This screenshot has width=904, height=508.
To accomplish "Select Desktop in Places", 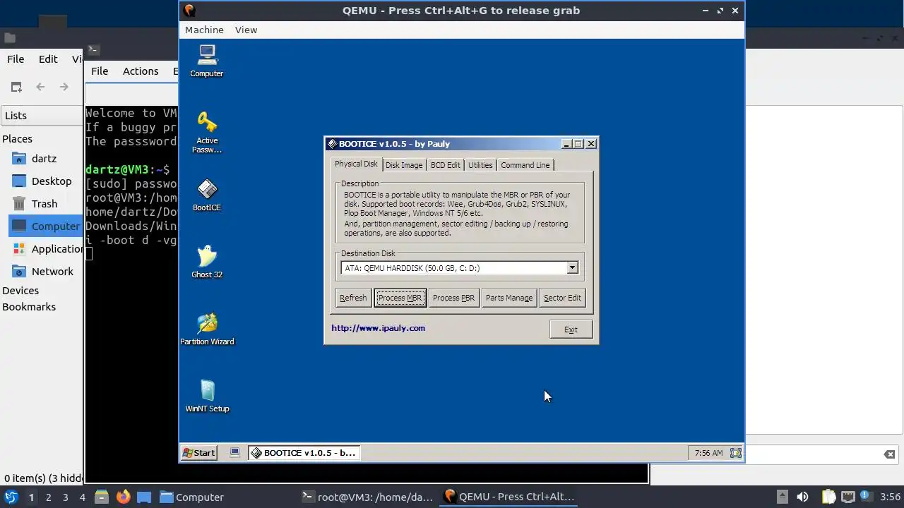I will click(x=52, y=181).
